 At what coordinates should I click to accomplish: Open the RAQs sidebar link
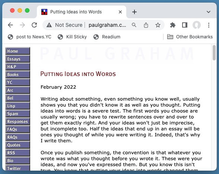click(18, 137)
